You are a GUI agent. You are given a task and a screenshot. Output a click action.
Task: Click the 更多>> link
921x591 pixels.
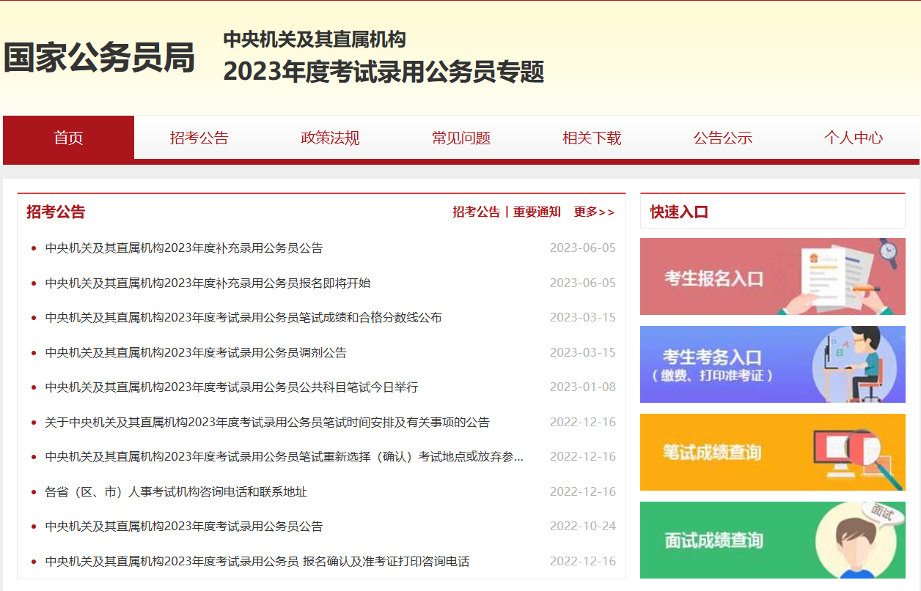[594, 212]
